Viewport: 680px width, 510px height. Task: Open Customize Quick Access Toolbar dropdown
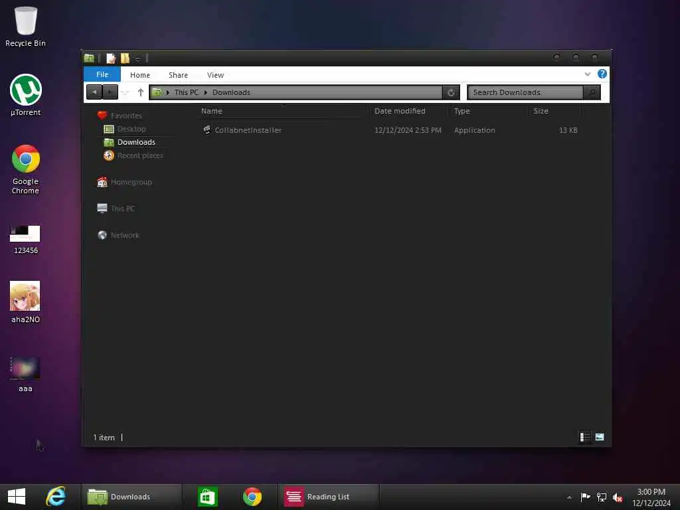point(138,58)
